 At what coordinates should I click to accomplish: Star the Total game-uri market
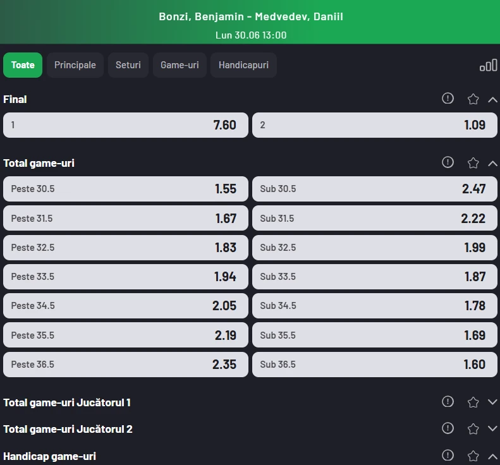coord(473,163)
